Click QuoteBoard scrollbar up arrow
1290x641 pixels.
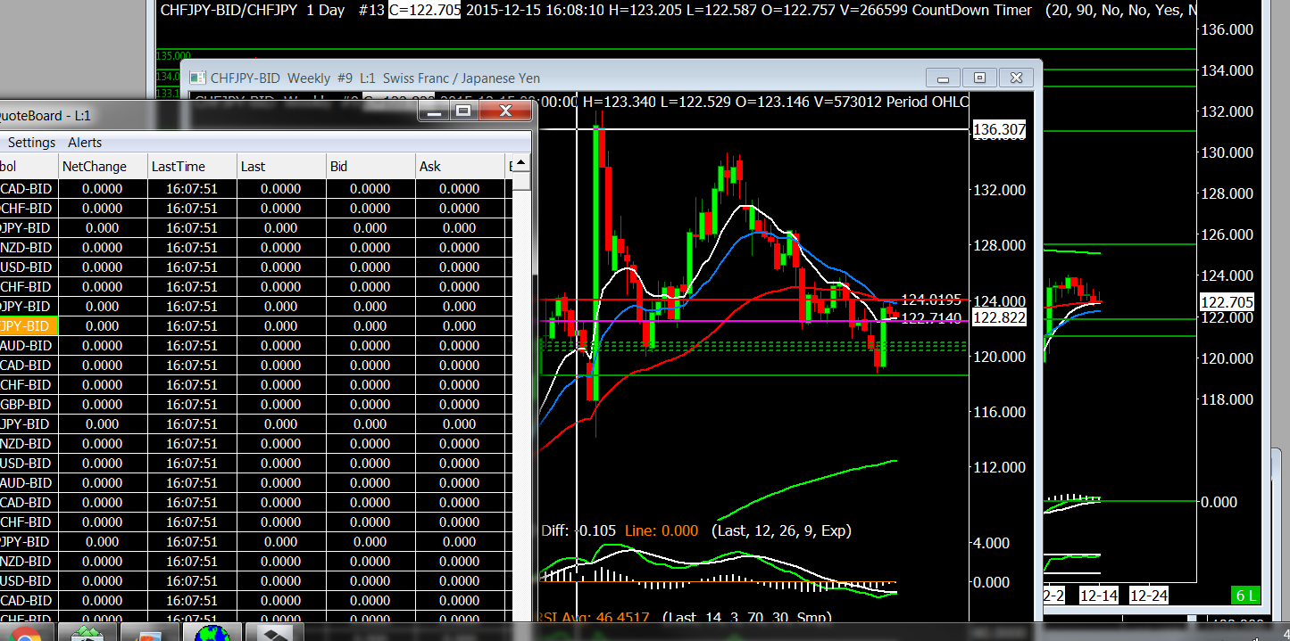(x=522, y=163)
